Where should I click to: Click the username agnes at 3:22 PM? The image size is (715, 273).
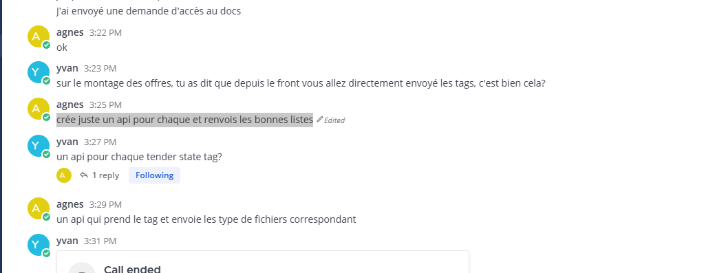[x=70, y=32]
